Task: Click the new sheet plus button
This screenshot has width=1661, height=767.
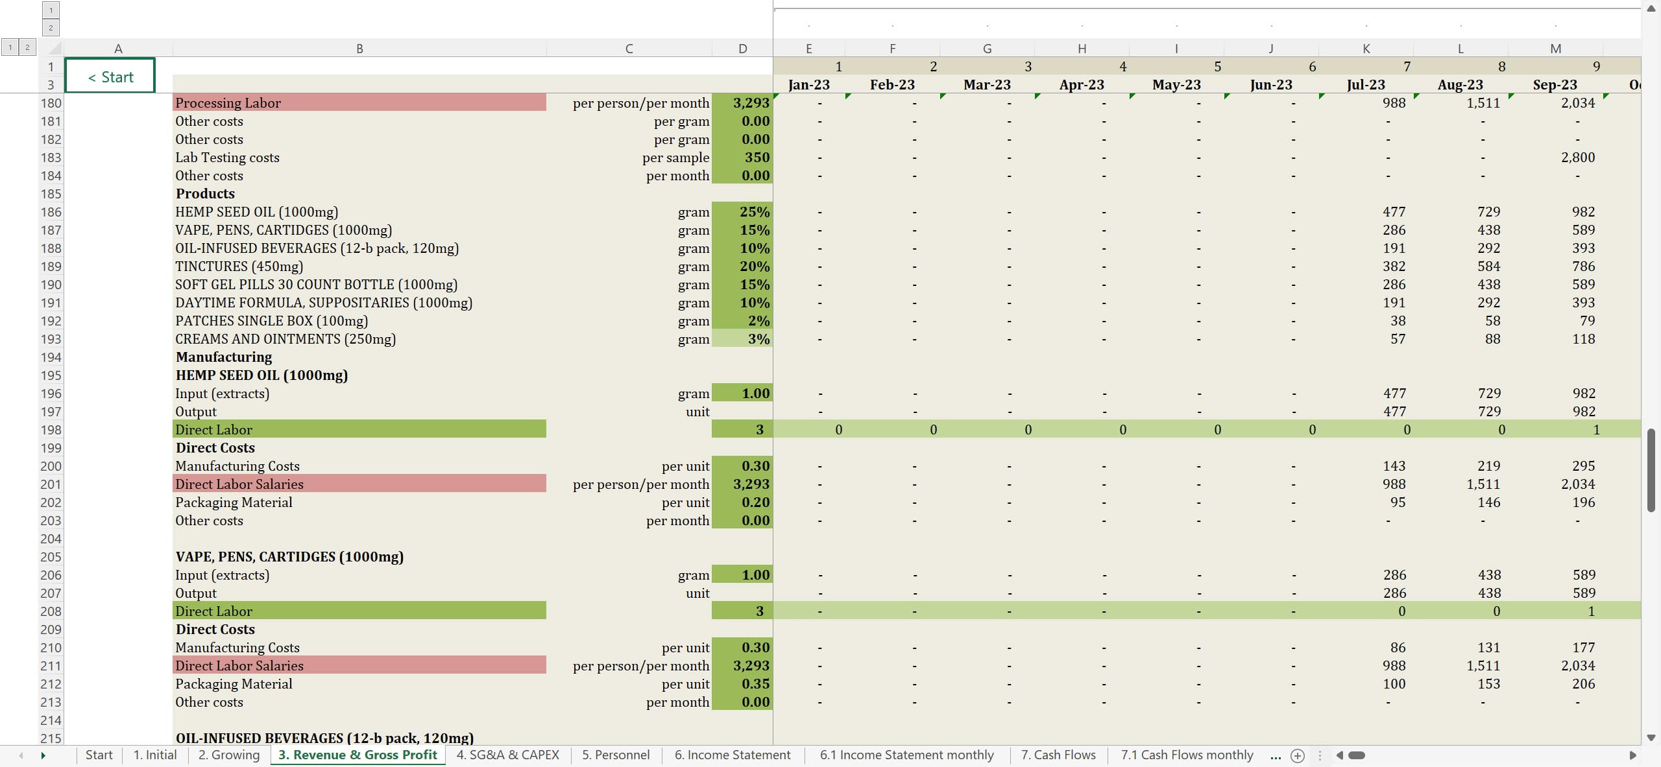Action: [1297, 755]
